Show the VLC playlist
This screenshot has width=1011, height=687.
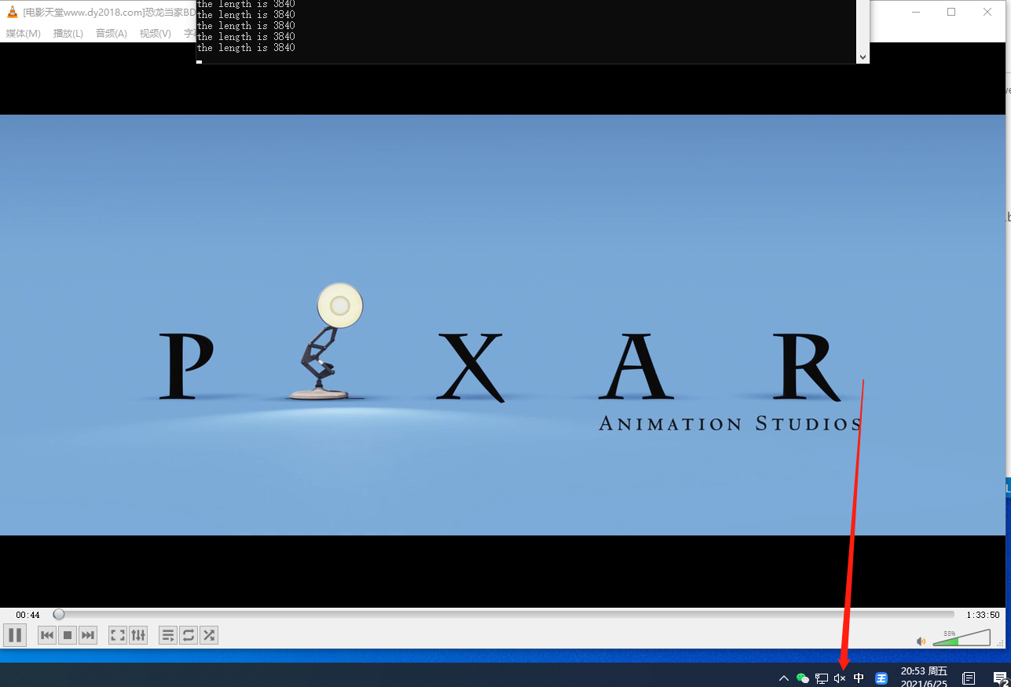168,635
